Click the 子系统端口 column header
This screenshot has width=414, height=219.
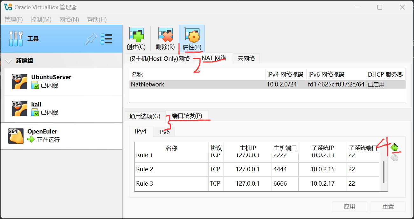click(x=363, y=148)
